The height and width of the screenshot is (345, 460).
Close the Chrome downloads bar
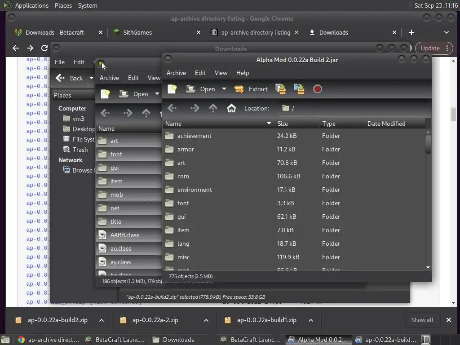(449, 320)
